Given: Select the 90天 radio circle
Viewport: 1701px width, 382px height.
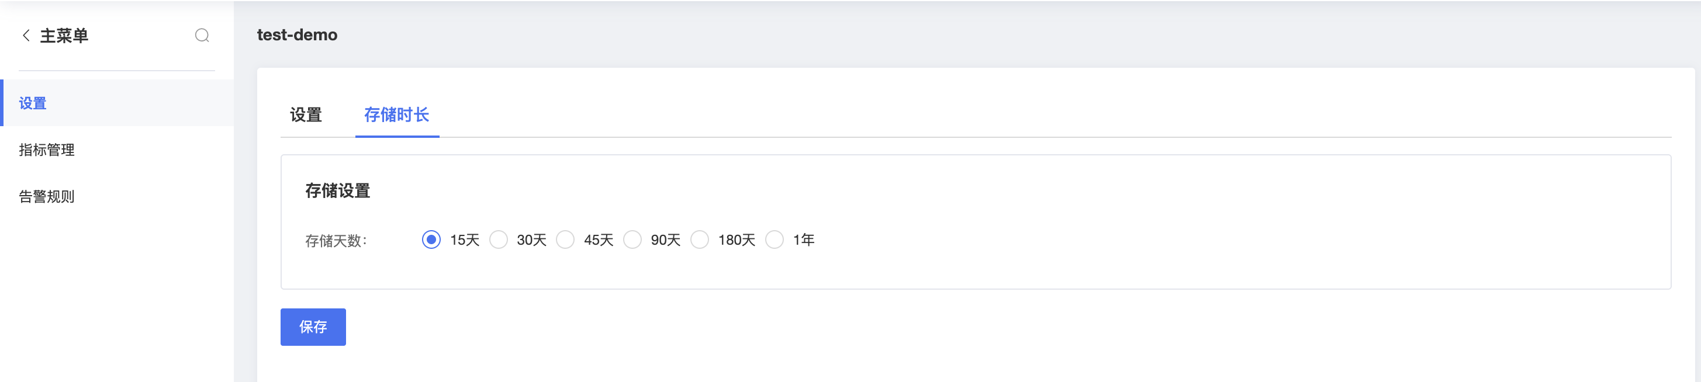Looking at the screenshot, I should [632, 239].
